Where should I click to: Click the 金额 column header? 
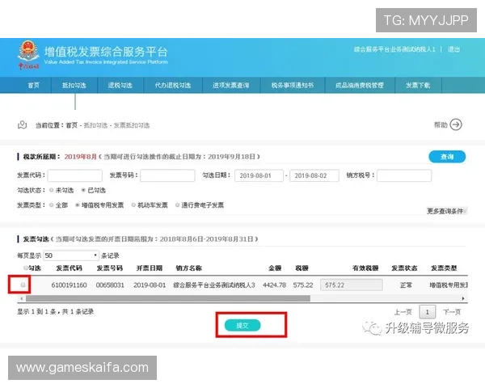point(275,268)
